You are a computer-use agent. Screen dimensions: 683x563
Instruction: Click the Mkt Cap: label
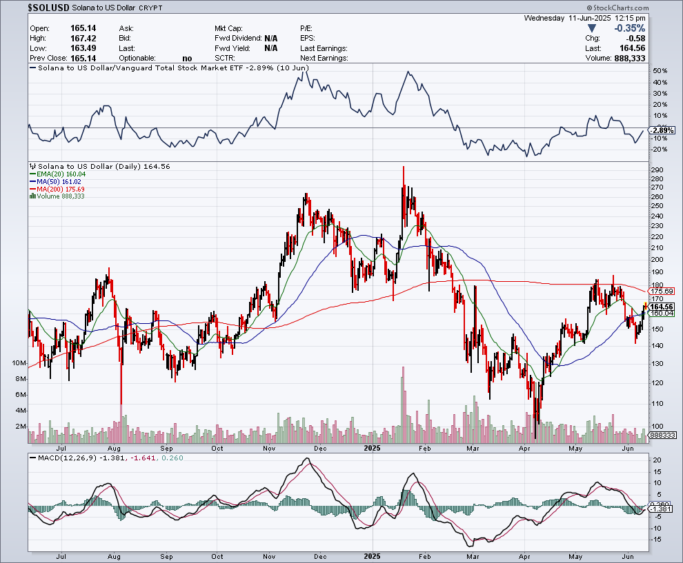[x=228, y=28]
